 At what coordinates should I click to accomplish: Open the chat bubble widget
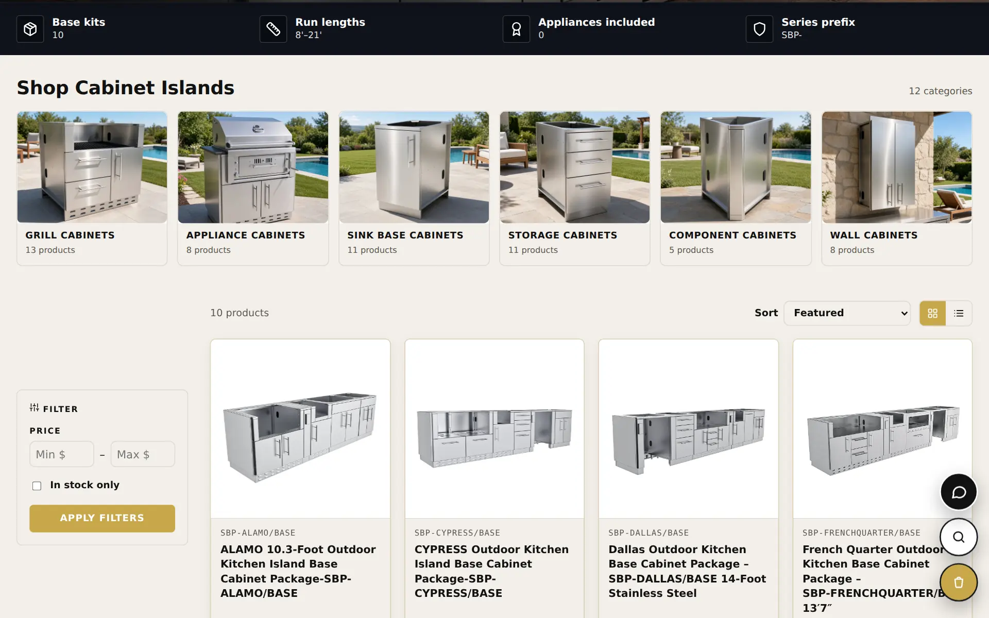click(959, 492)
